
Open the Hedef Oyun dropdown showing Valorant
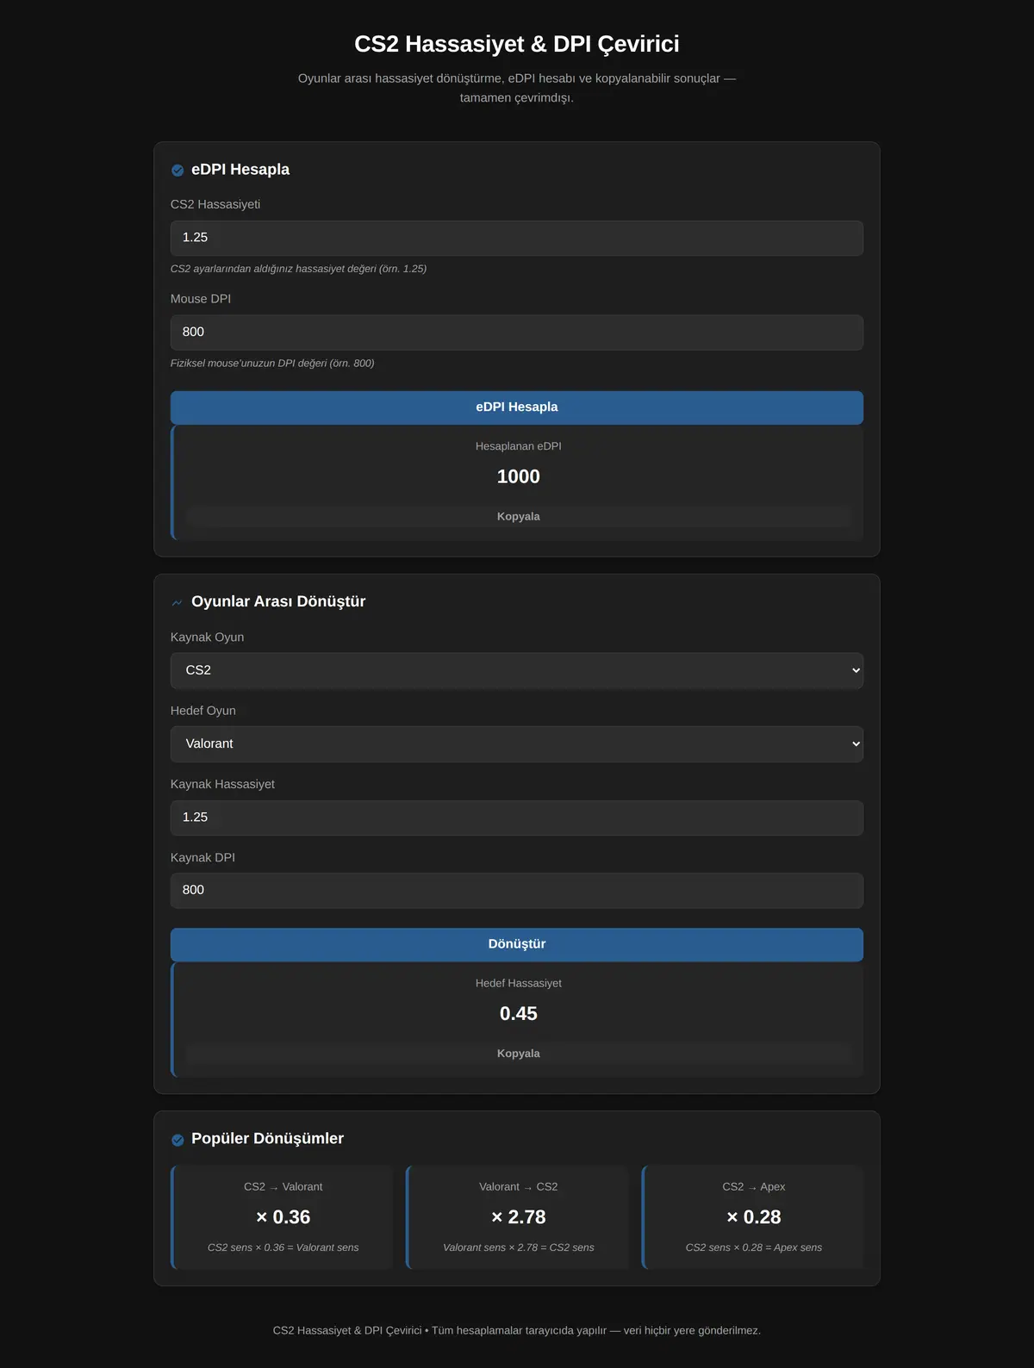pos(517,744)
